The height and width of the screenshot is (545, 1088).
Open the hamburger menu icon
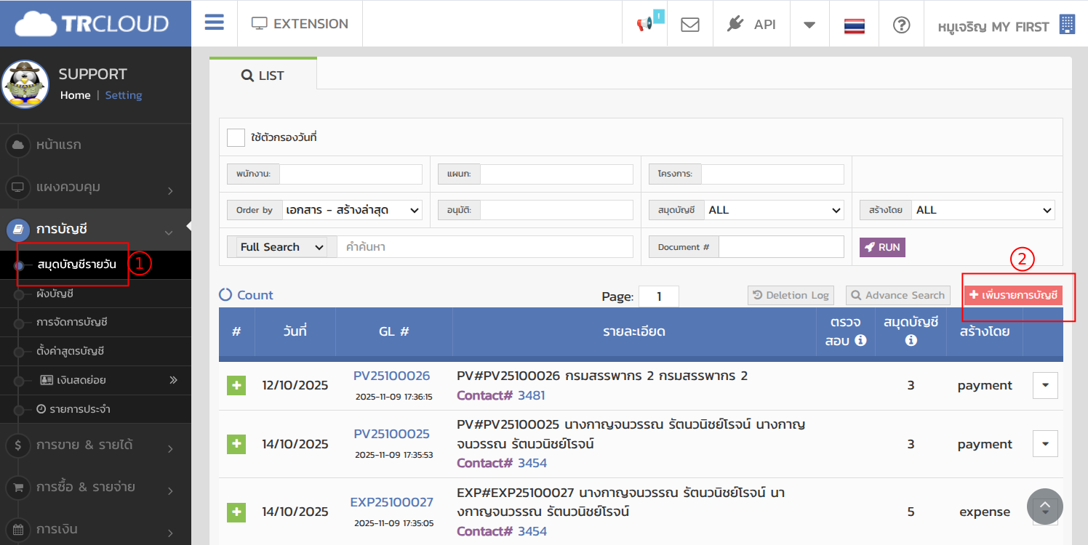(214, 23)
